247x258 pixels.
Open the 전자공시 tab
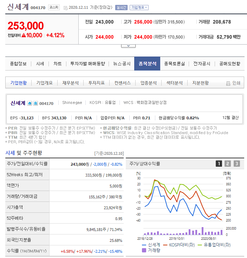[202, 64]
